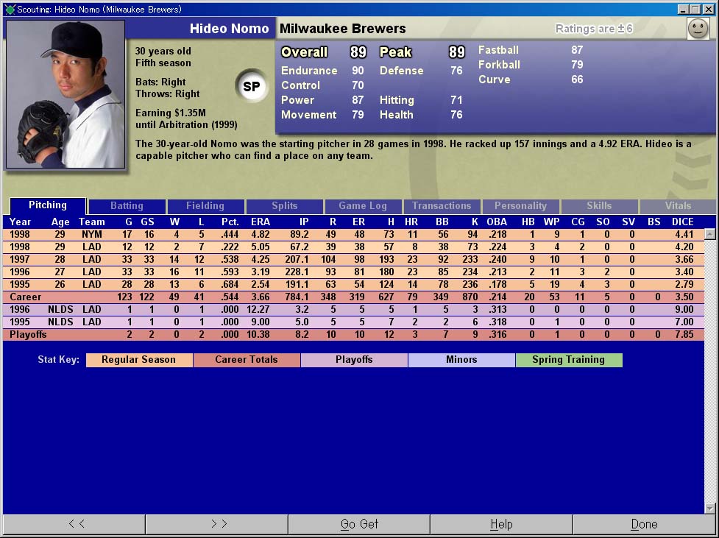Go to next player with >> button

[x=218, y=524]
